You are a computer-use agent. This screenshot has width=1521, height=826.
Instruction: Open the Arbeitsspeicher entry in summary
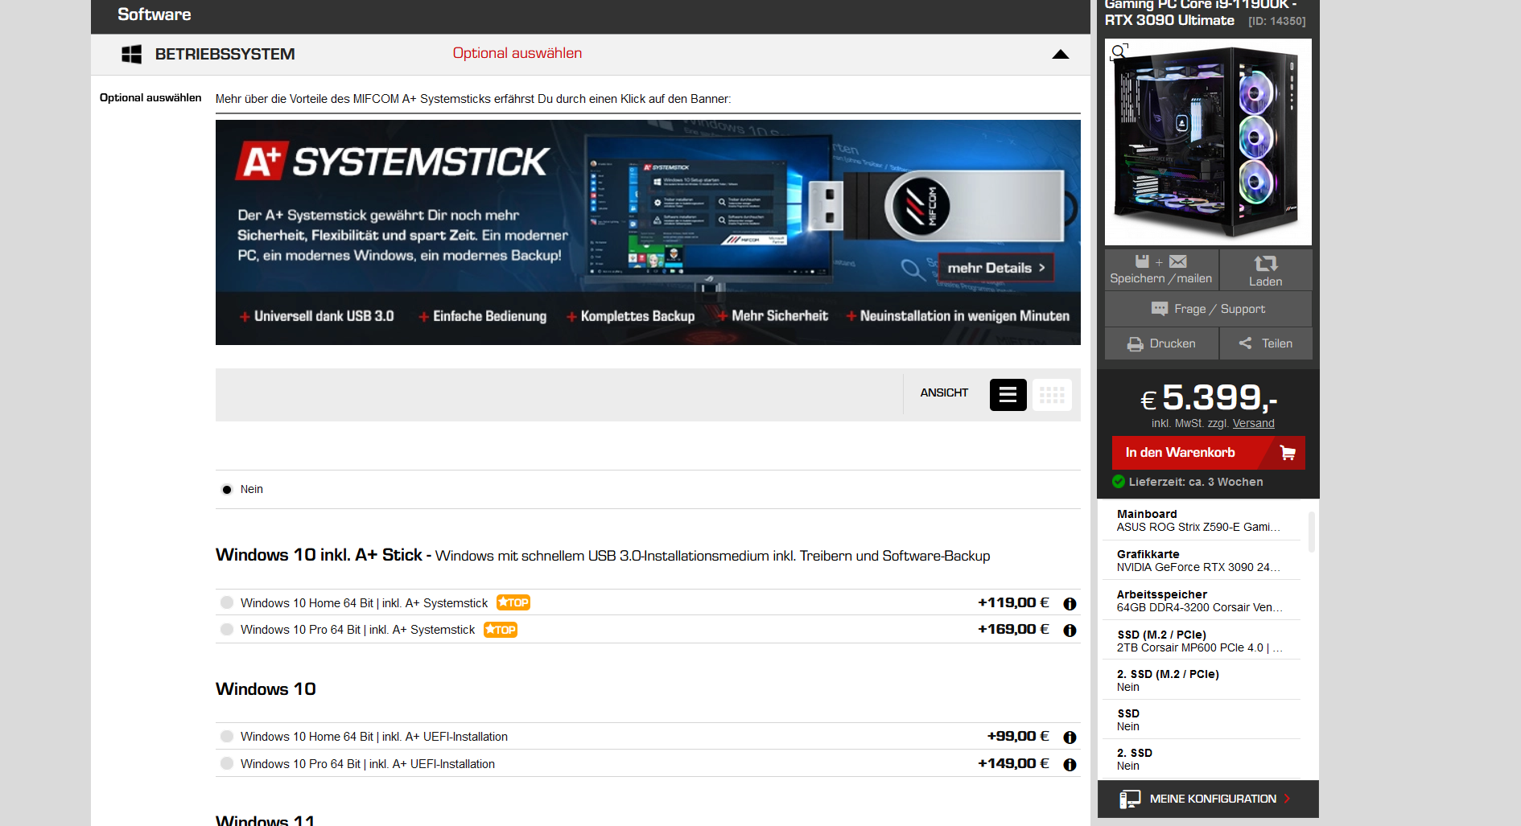1201,601
